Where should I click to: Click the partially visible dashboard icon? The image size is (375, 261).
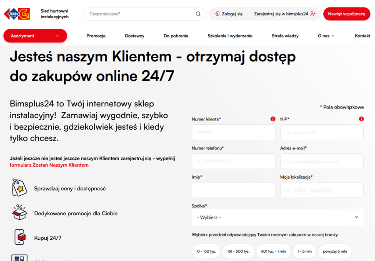[19, 258]
